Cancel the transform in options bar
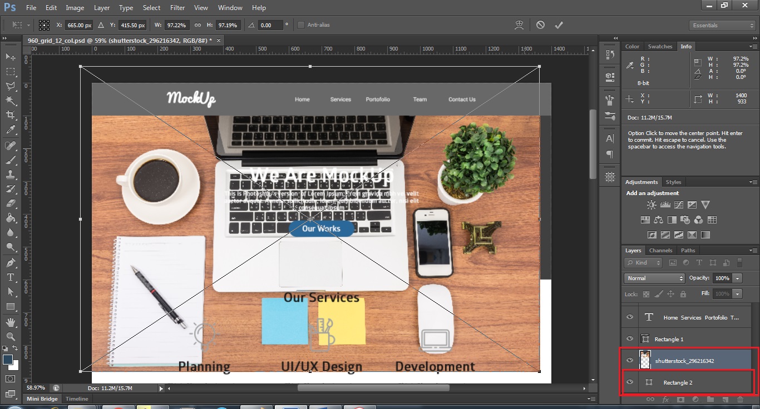This screenshot has height=409, width=760. pyautogui.click(x=540, y=25)
